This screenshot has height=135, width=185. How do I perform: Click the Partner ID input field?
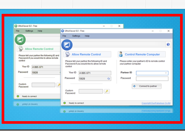pyautogui.click(x=152, y=73)
